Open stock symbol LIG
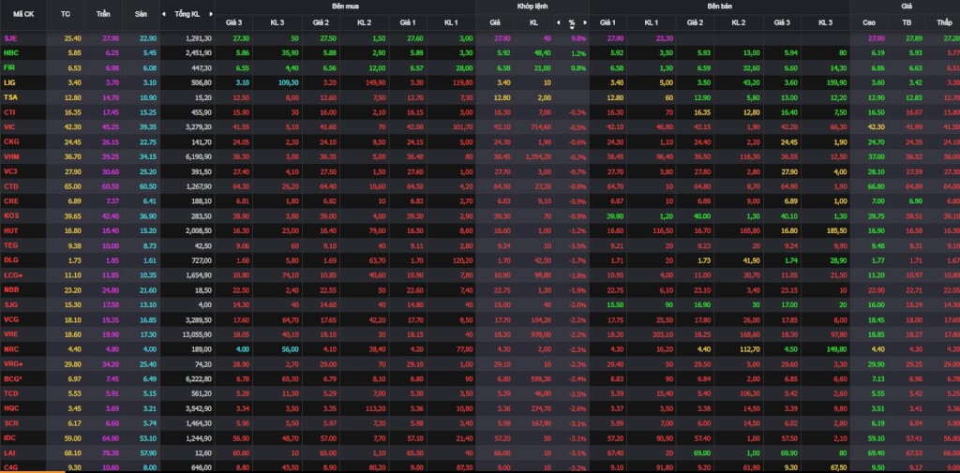Screen dimensions: 960x473 click(9, 82)
